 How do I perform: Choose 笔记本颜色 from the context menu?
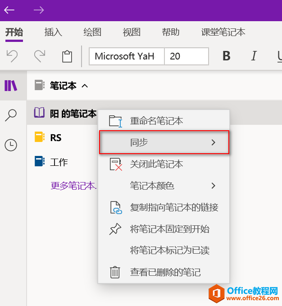coord(164,186)
